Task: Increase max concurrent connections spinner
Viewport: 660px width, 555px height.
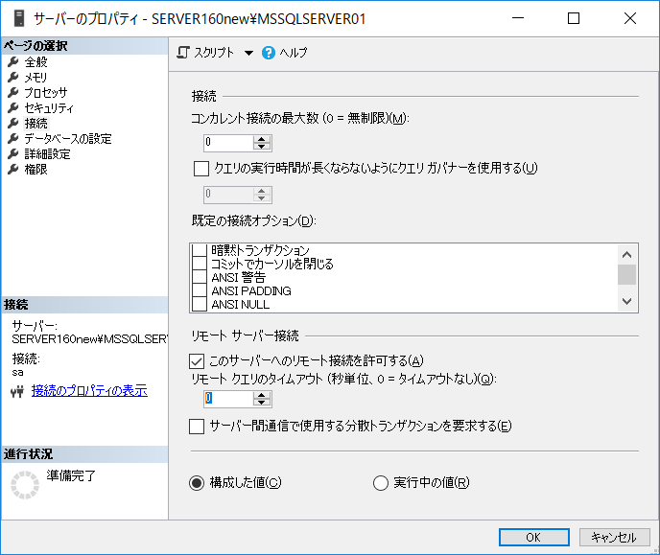Action: click(262, 139)
